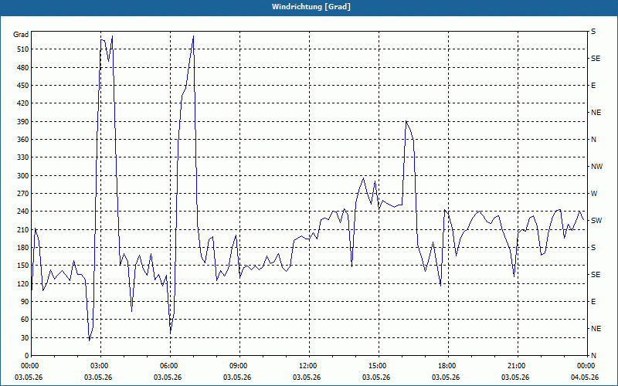
Task: Pick the 420 y-axis value
Action: tap(22, 103)
